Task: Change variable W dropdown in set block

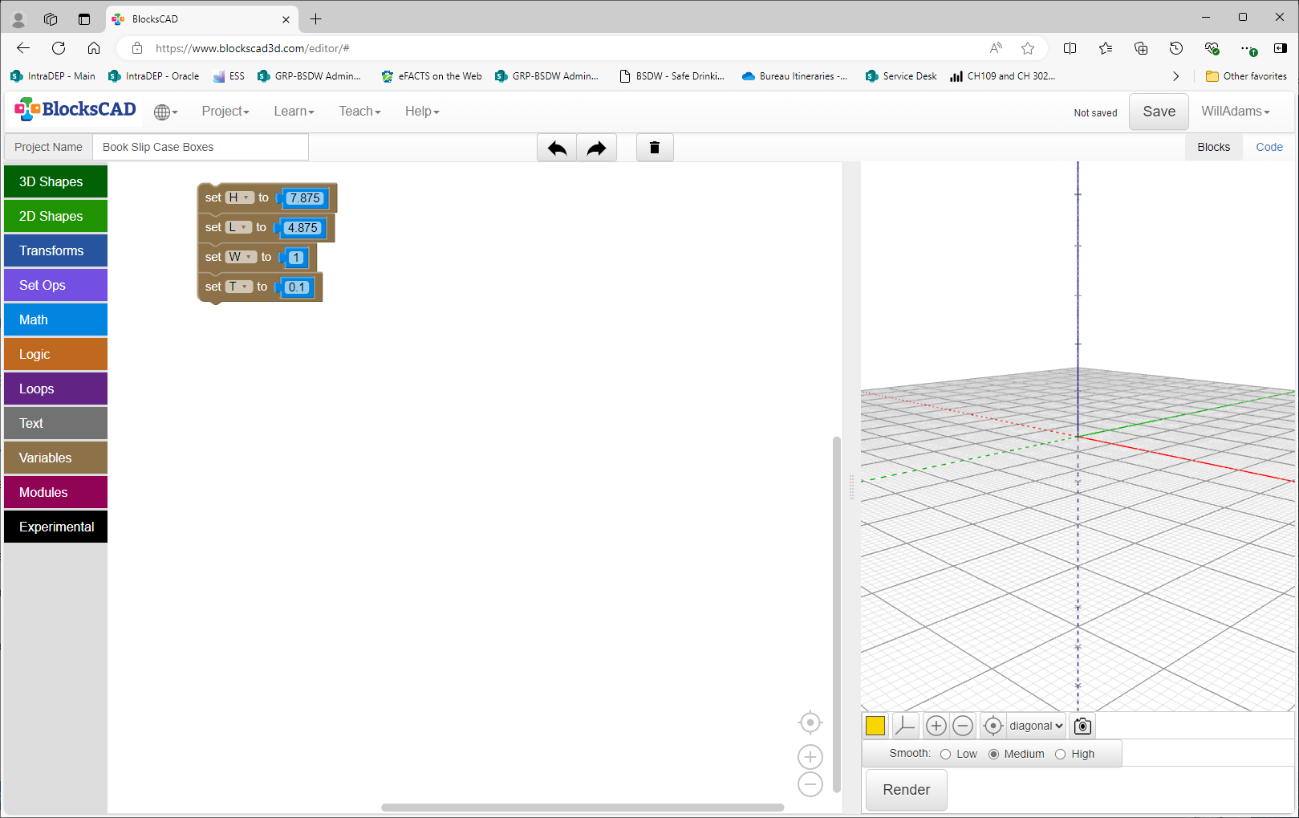Action: click(x=241, y=257)
